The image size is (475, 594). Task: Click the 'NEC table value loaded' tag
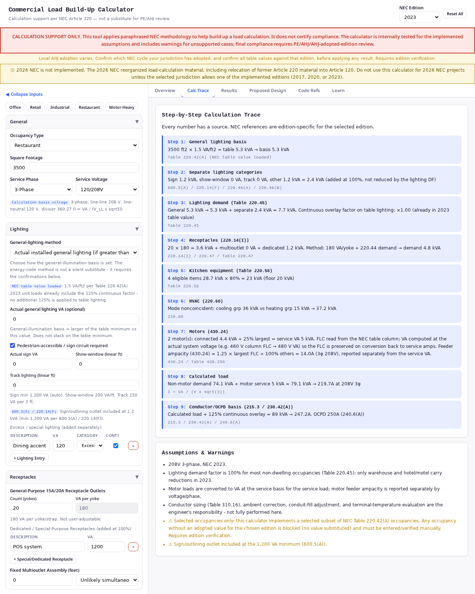pyautogui.click(x=36, y=286)
